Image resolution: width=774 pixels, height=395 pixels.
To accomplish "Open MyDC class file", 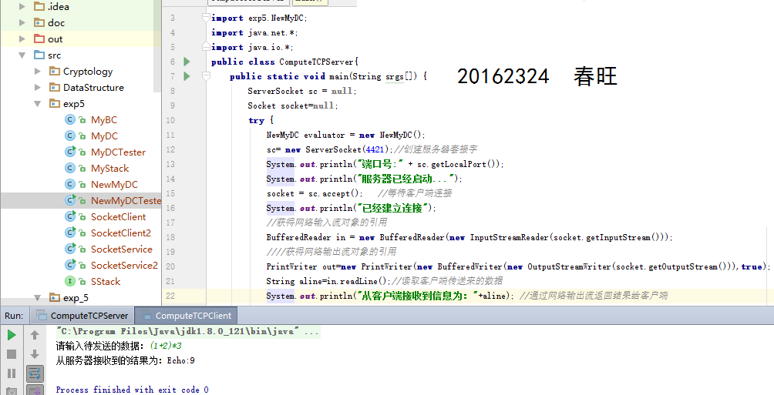I will coord(104,136).
